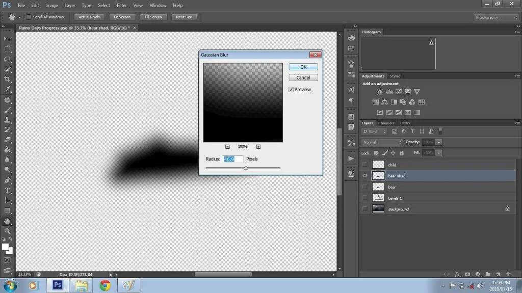Open the Photography workspace dropdown
The image size is (522, 293).
tap(496, 17)
